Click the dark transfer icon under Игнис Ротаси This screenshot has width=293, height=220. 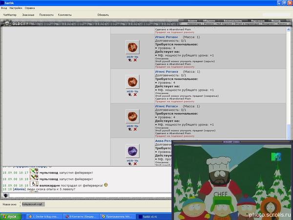click(130, 129)
